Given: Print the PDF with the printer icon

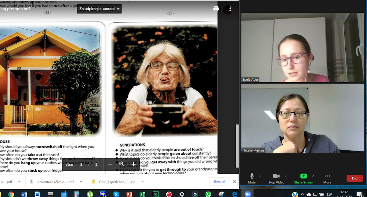Looking at the screenshot, I should [x=216, y=9].
